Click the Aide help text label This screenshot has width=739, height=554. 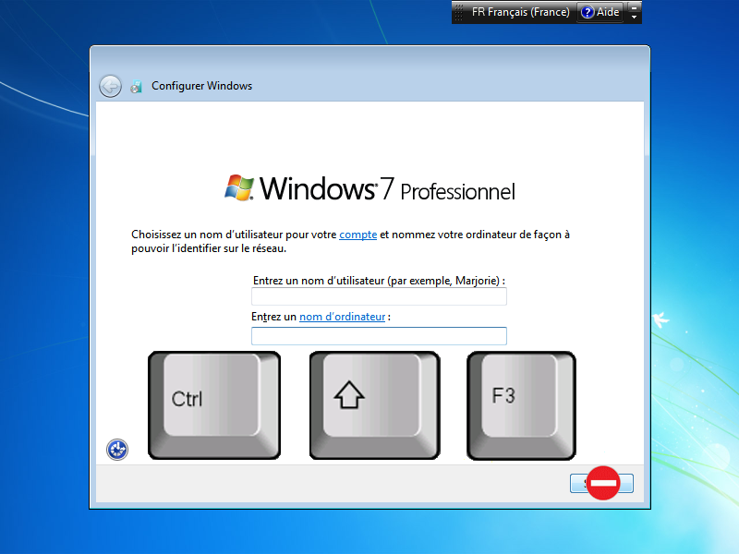click(x=609, y=13)
